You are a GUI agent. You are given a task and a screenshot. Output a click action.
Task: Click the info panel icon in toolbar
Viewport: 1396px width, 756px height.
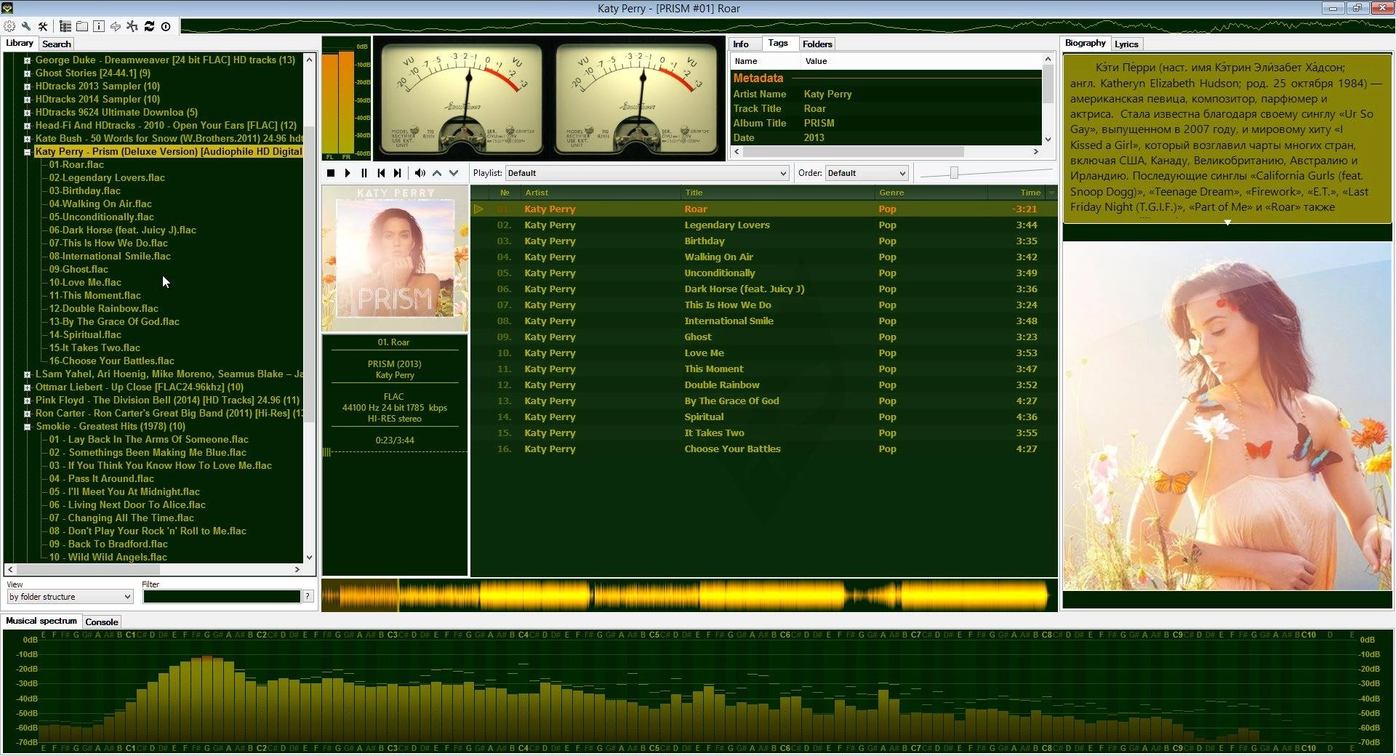(x=99, y=26)
